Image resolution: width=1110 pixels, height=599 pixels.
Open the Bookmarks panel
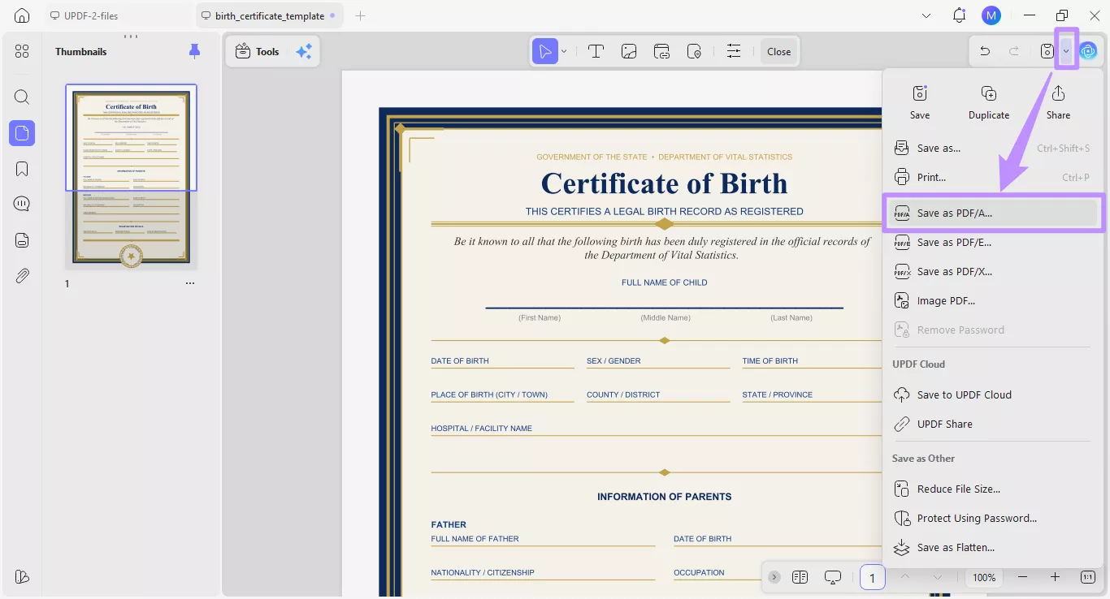click(x=21, y=168)
